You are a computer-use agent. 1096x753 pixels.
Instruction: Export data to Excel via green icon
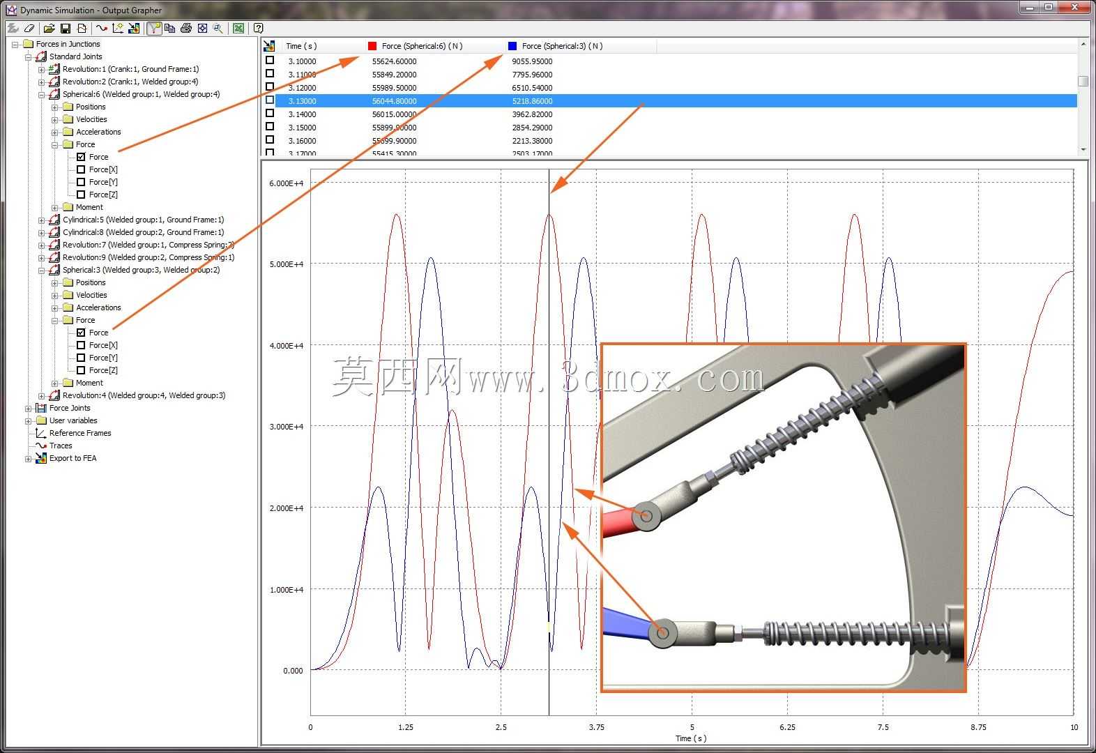coord(238,29)
